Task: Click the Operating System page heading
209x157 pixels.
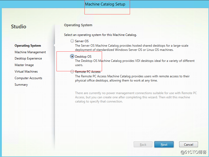Action: (x=78, y=25)
